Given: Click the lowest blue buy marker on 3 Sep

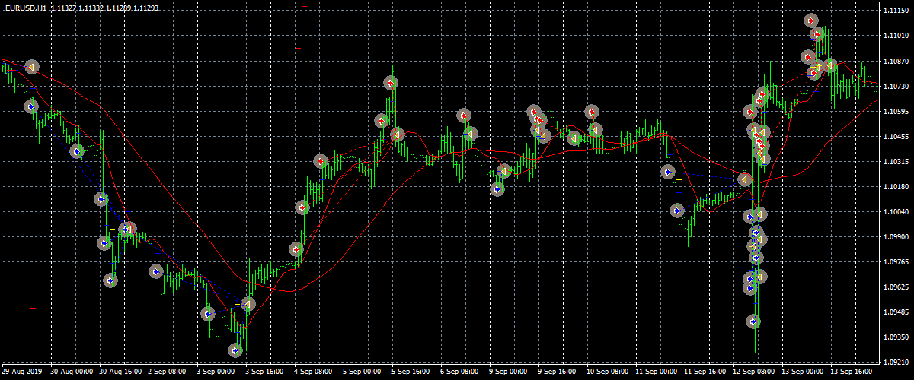Looking at the screenshot, I should click(235, 350).
